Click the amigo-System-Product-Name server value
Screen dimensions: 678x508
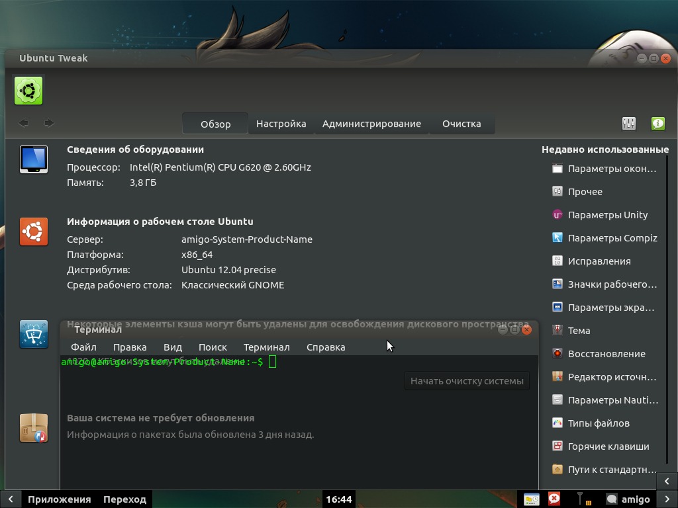coord(246,239)
